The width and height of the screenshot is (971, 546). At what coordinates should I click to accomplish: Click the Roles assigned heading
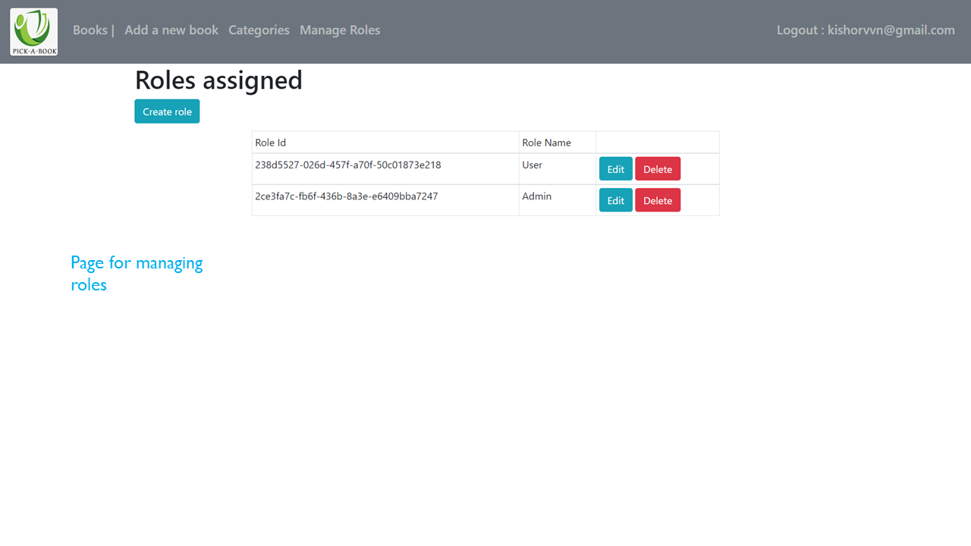[x=218, y=80]
